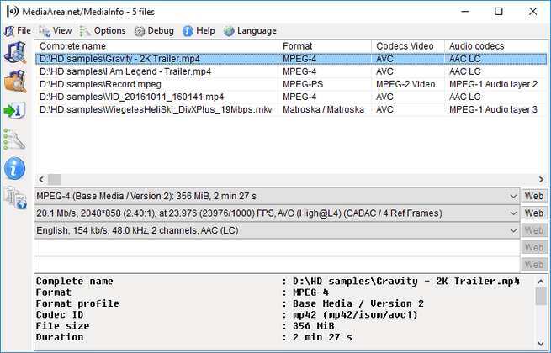Sort by Complete name column header
The image size is (551, 353).
156,46
